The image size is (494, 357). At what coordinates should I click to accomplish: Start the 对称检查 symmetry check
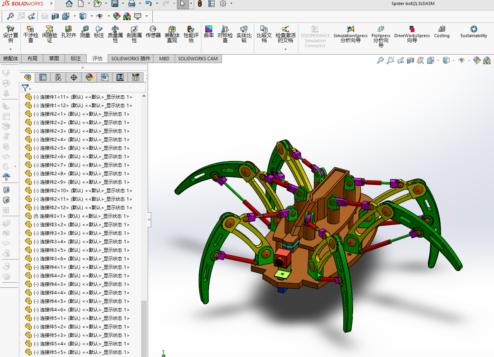click(x=225, y=34)
